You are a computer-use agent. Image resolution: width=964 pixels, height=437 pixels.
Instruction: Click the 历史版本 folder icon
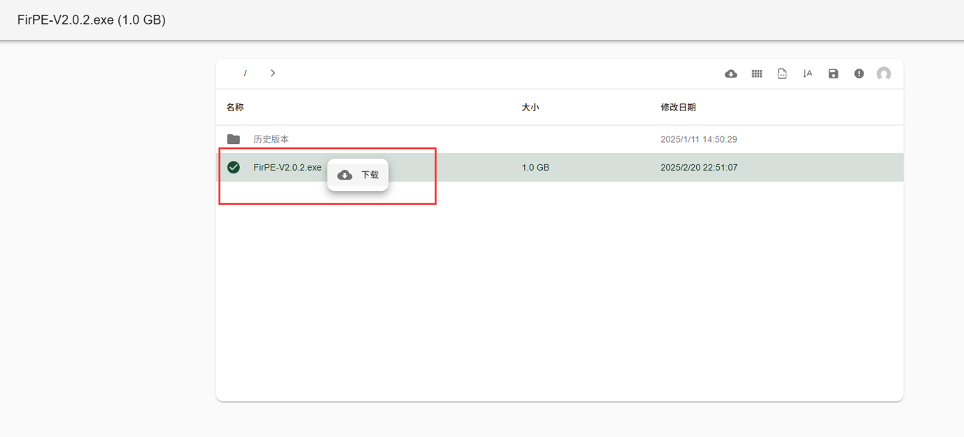234,139
